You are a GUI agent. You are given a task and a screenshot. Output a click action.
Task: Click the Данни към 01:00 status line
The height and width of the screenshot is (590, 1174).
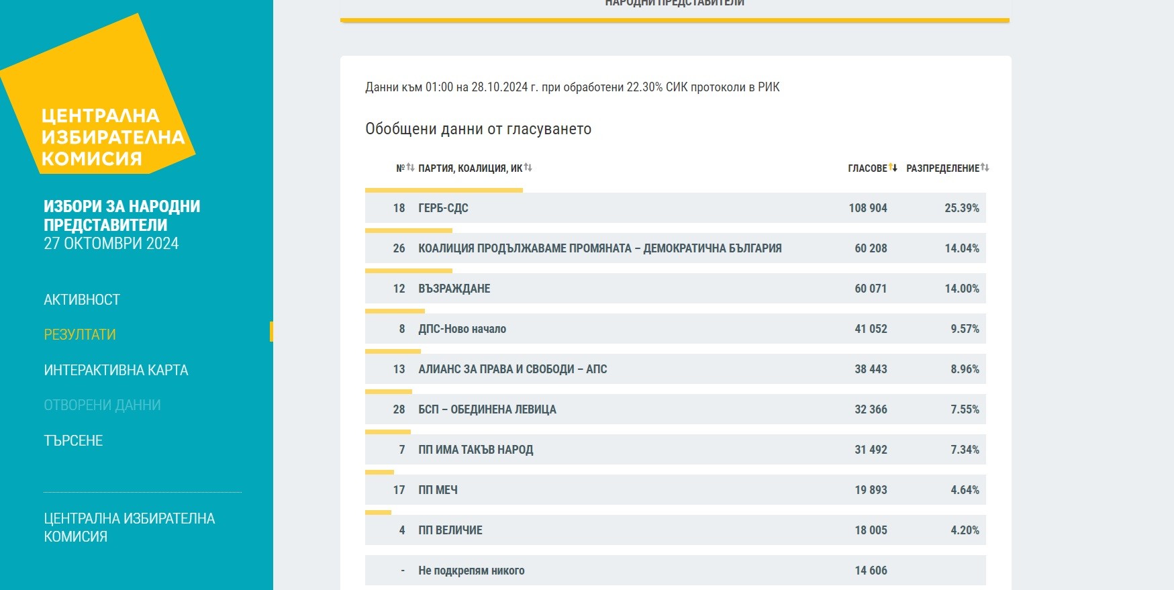pos(573,87)
